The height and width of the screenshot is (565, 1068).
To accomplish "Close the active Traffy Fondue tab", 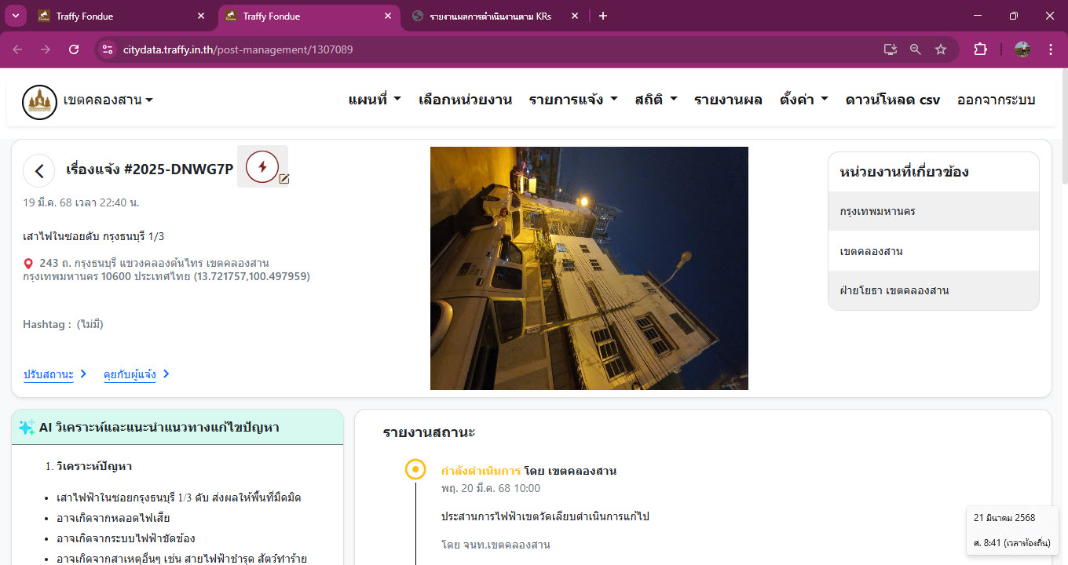I will tap(388, 16).
